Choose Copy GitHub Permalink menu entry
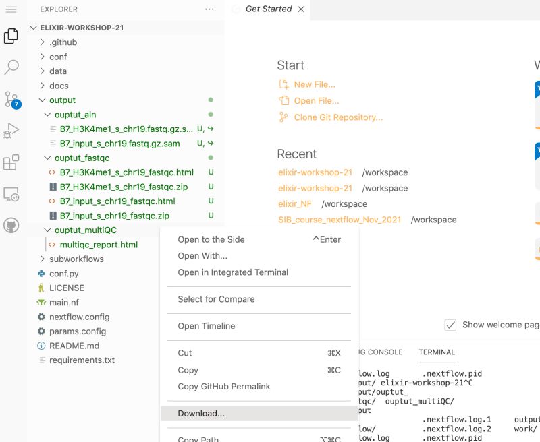This screenshot has height=442, width=540. click(x=259, y=387)
